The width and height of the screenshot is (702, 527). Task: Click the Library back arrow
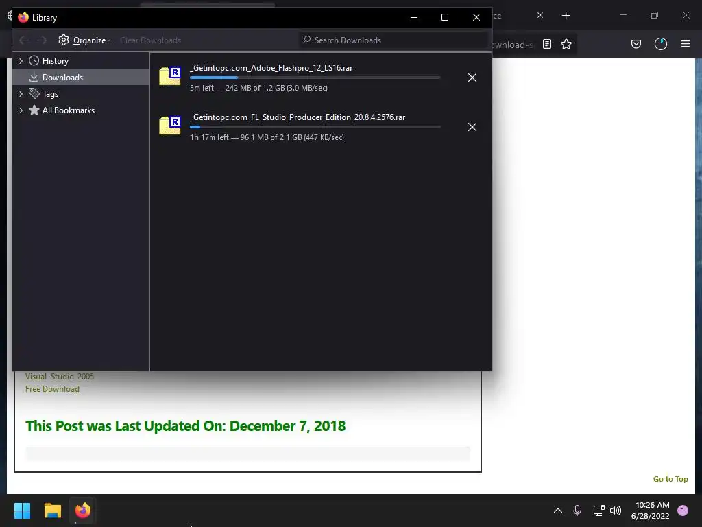click(x=24, y=40)
